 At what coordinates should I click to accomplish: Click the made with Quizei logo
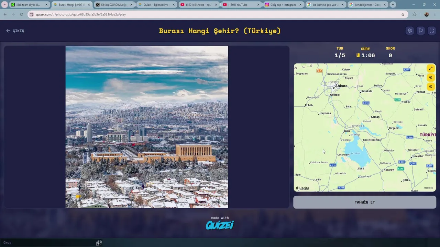220,223
